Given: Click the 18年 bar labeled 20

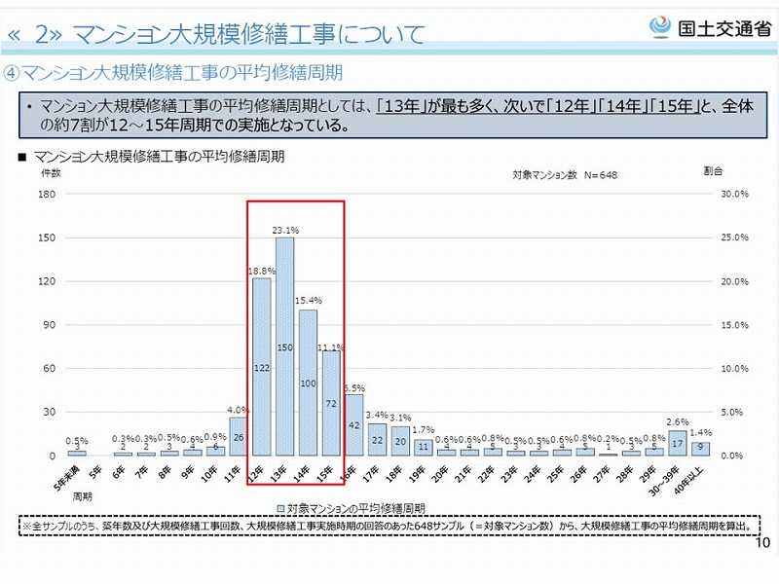Looking at the screenshot, I should (400, 441).
